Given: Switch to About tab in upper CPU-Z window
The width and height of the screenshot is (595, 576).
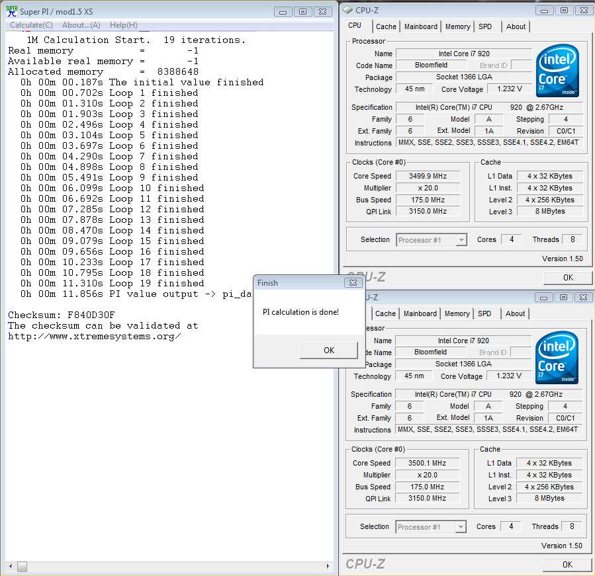Looking at the screenshot, I should click(x=516, y=26).
